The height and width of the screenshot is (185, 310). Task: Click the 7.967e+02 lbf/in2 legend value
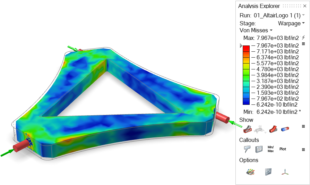click(277, 99)
